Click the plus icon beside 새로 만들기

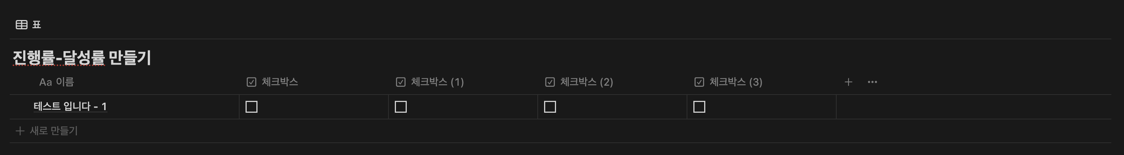click(20, 131)
